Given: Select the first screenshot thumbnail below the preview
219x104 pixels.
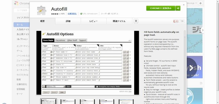Looking at the screenshot, I should tap(49, 102).
